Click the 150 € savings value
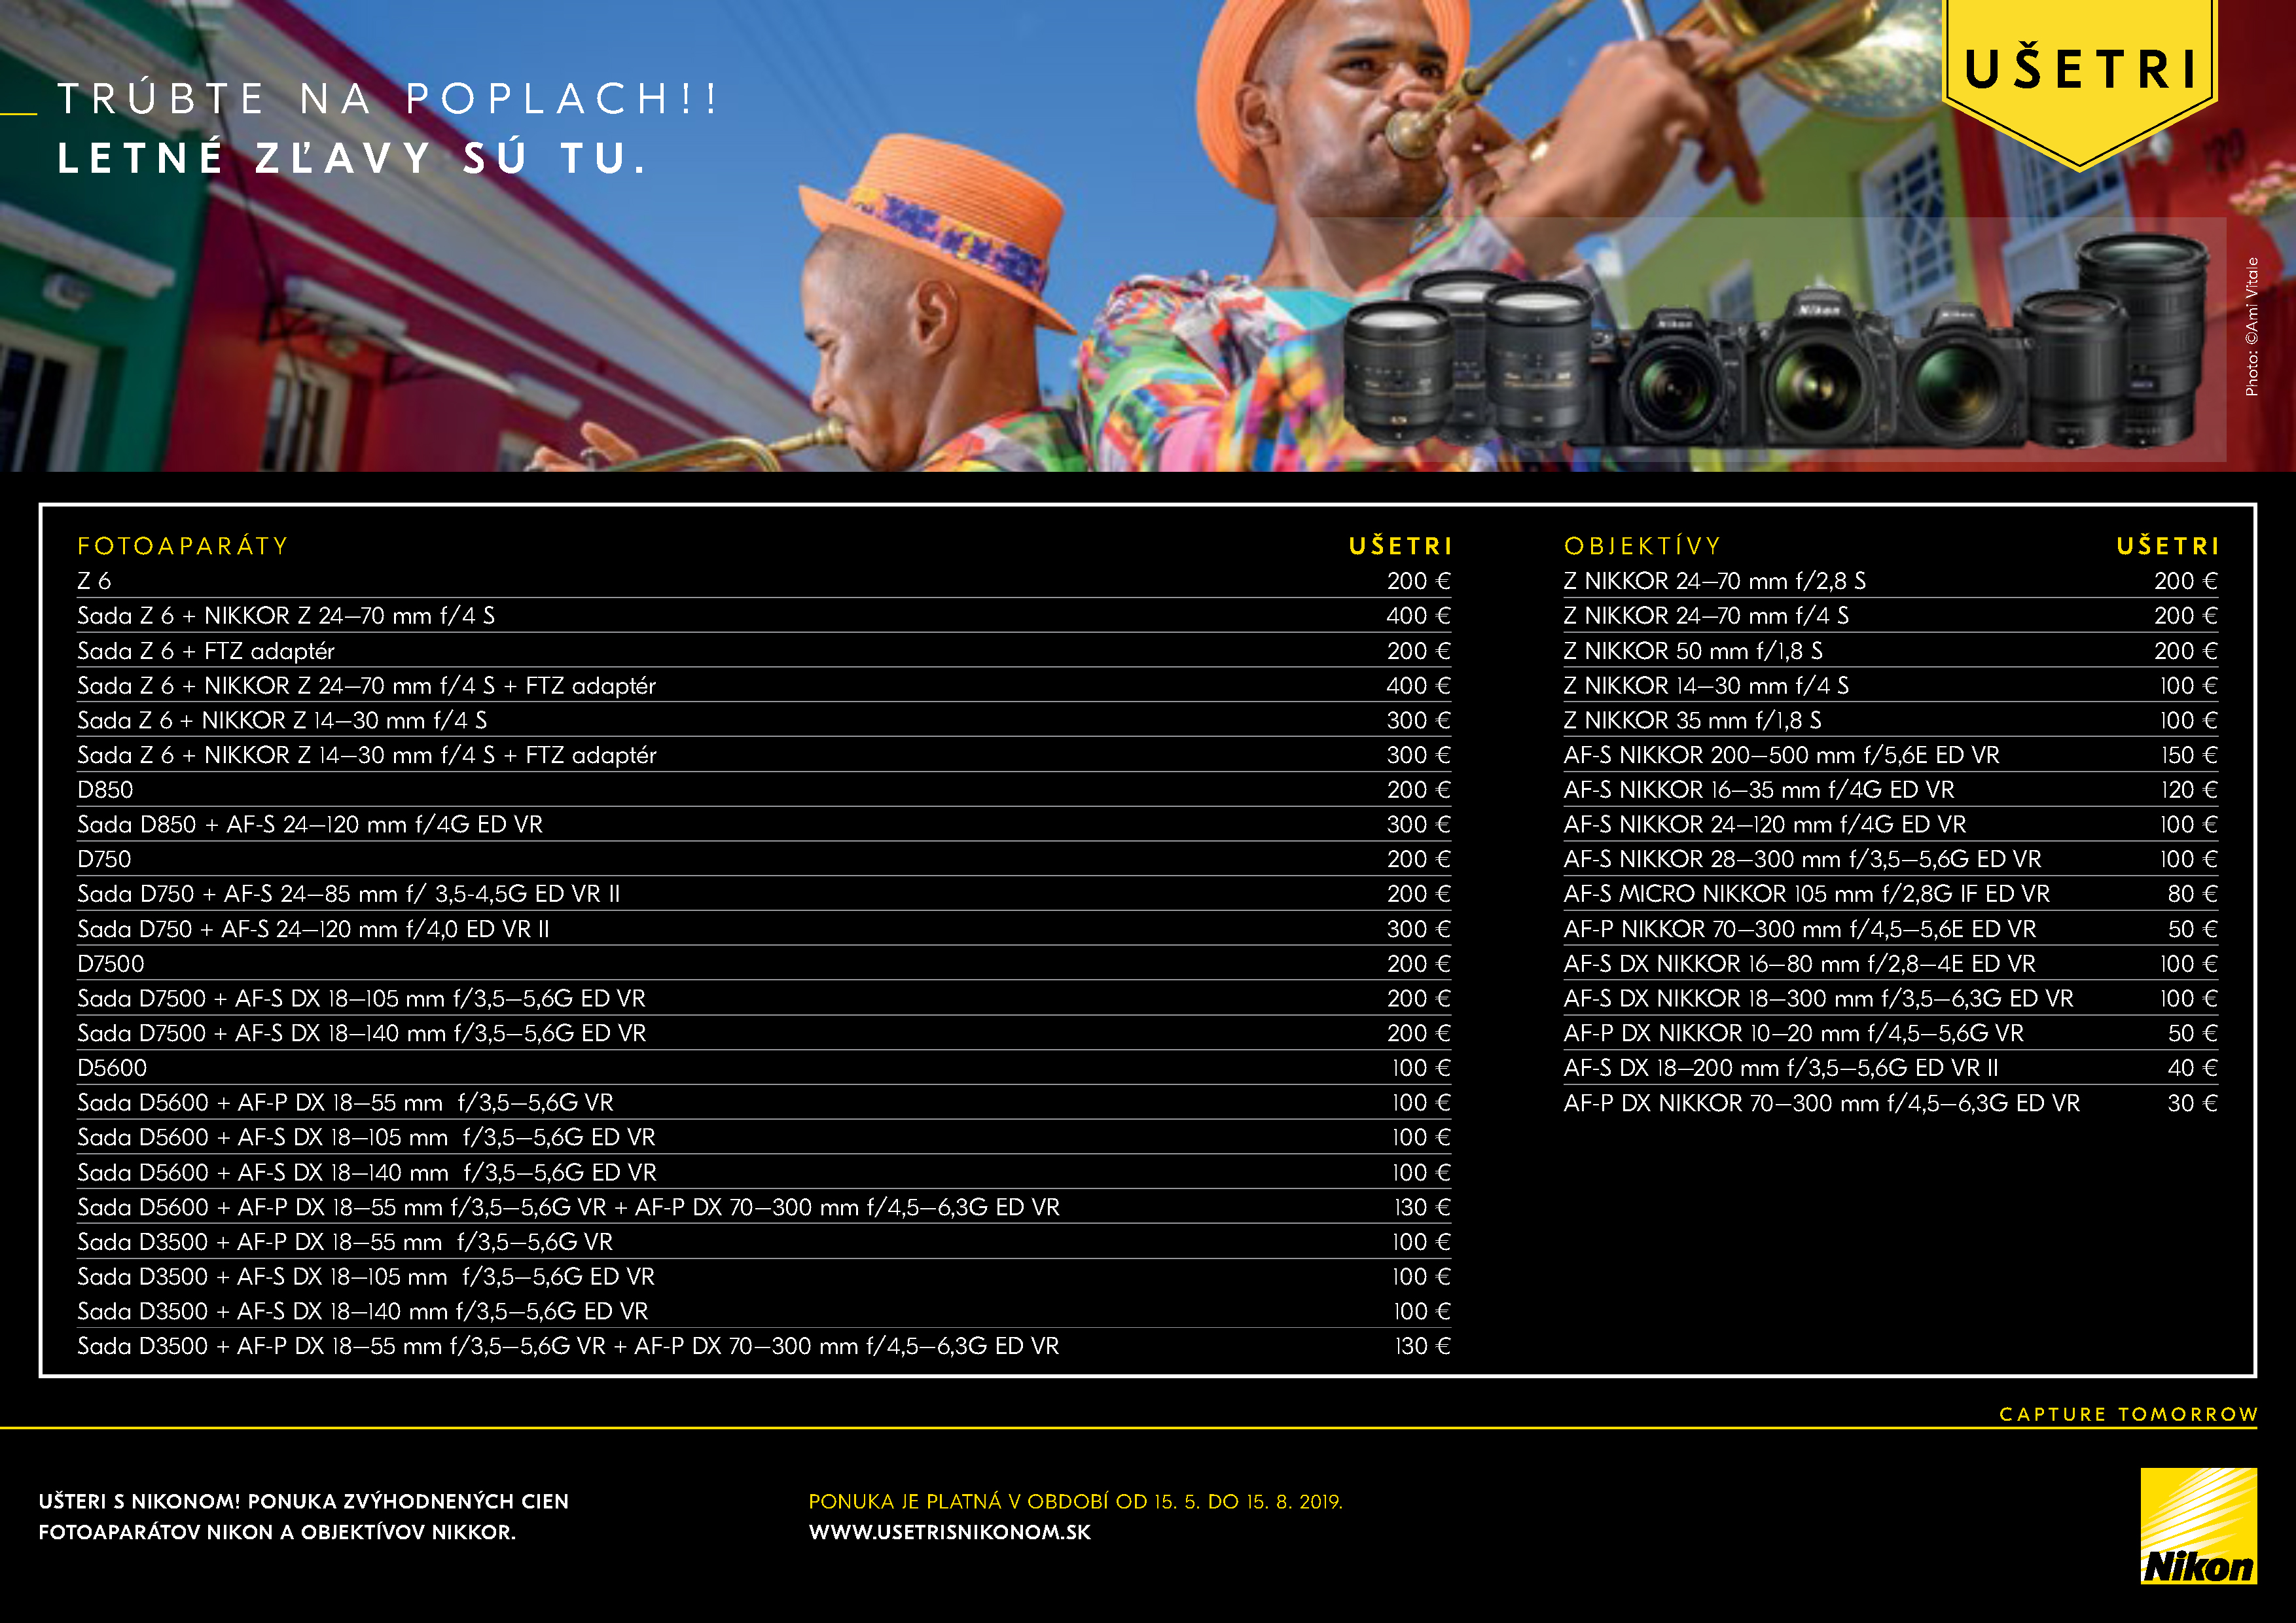The width and height of the screenshot is (2296, 1623). [2189, 755]
